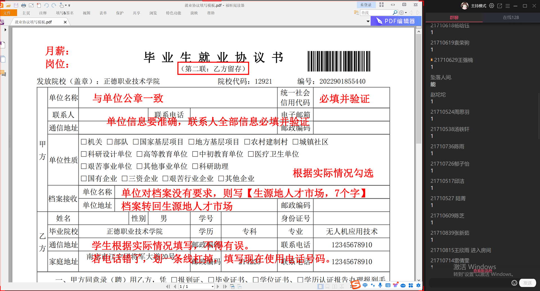Image resolution: width=540 pixels, height=291 pixels.
Task: Open the hand tool dropdown arrow
Action: pyautogui.click(x=66, y=5)
